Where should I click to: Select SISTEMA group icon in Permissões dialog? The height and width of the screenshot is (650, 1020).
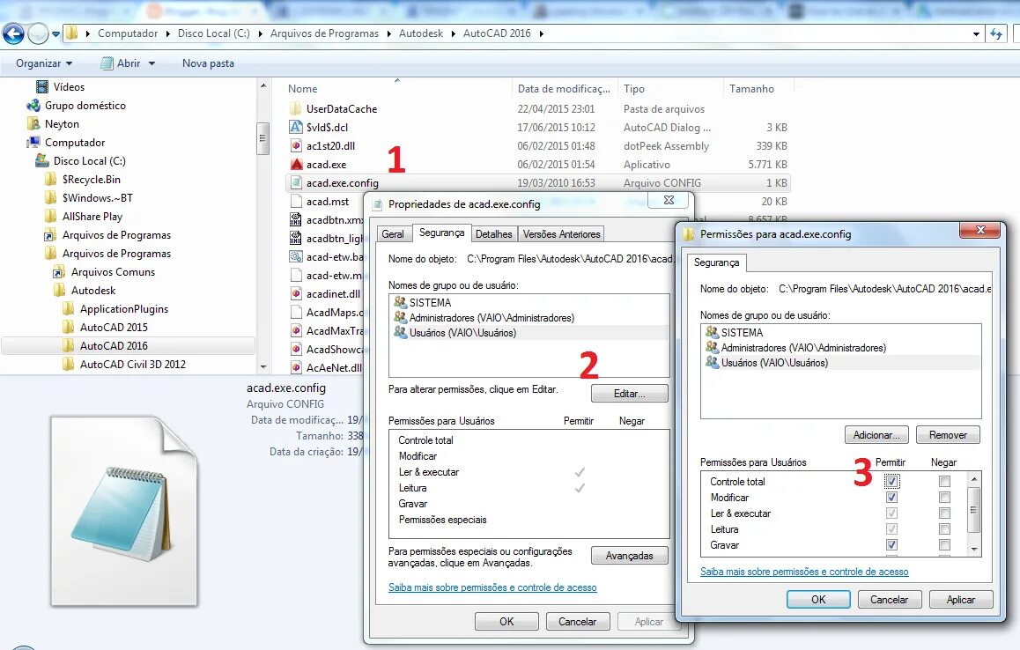(x=712, y=332)
